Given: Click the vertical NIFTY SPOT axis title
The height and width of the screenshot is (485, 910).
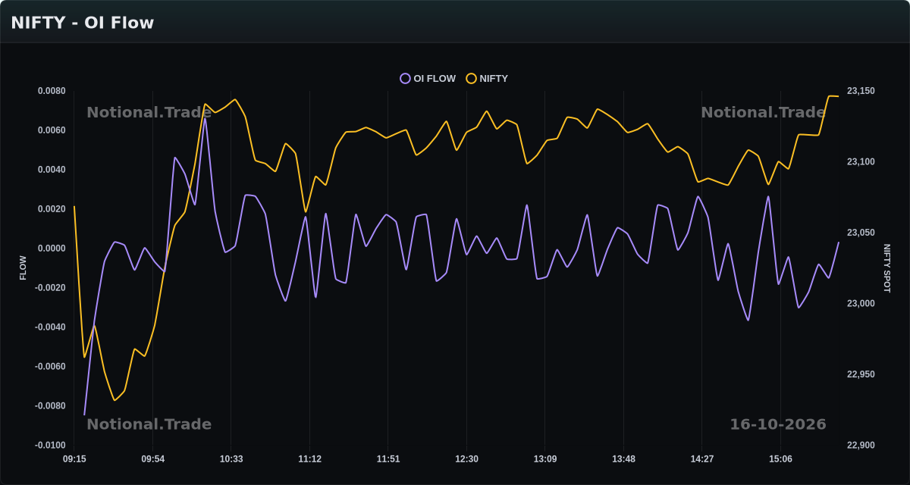Looking at the screenshot, I should [x=887, y=268].
